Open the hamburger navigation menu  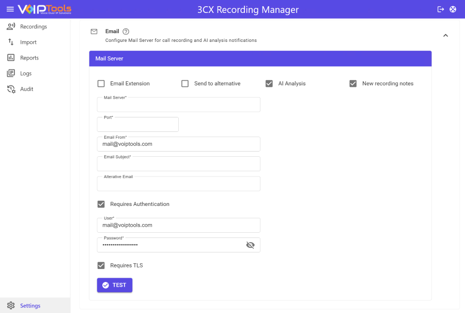[10, 9]
